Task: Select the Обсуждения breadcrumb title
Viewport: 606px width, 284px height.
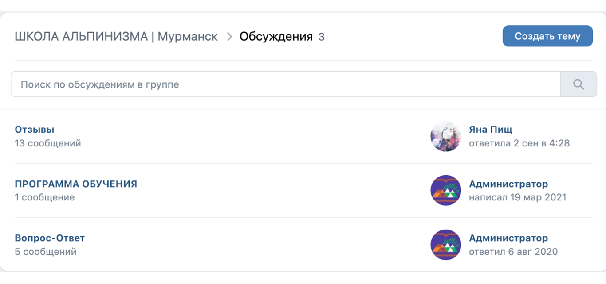Action: click(x=276, y=37)
